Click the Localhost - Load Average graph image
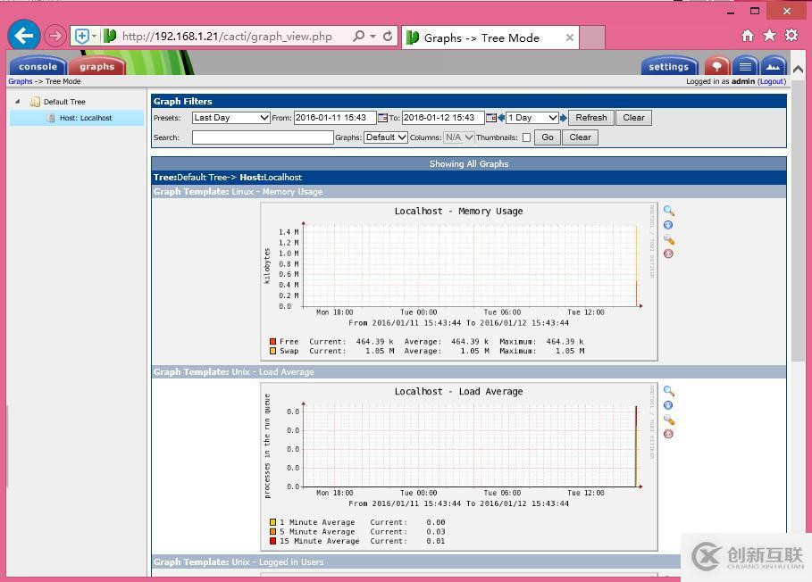 459,467
